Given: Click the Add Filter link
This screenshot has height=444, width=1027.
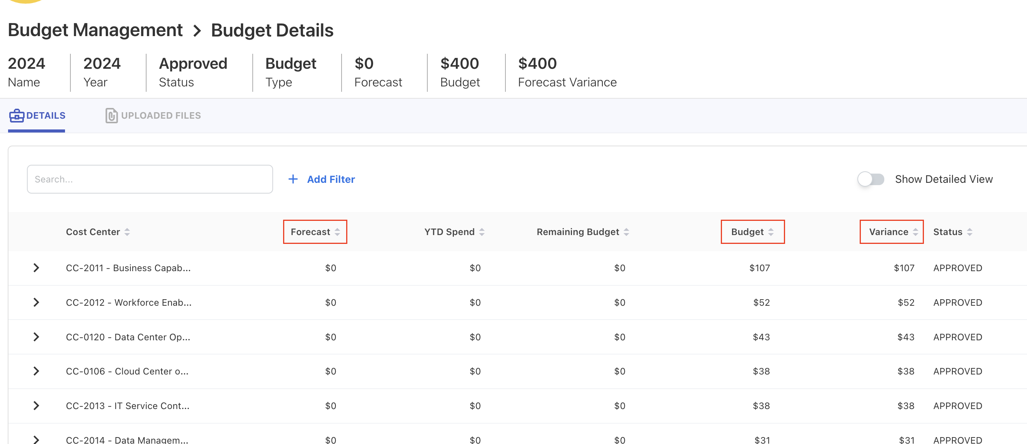Looking at the screenshot, I should 330,179.
